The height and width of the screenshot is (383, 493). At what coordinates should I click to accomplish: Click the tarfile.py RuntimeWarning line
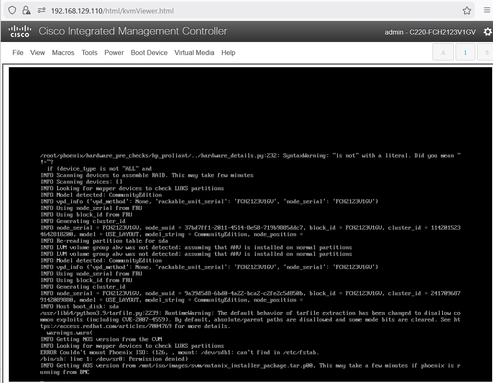tap(250, 320)
